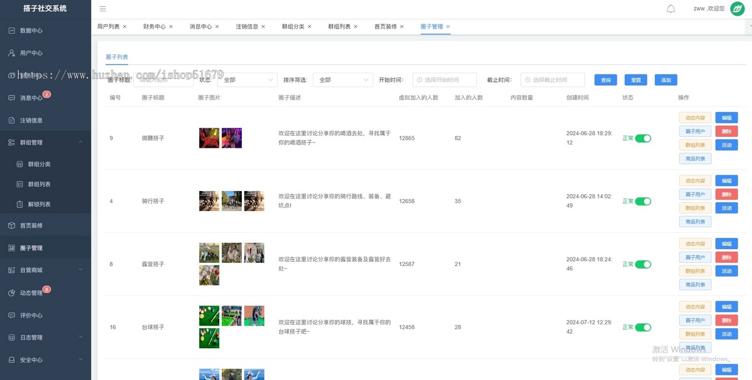Click 编辑 for 微醺搭子 row

click(726, 118)
